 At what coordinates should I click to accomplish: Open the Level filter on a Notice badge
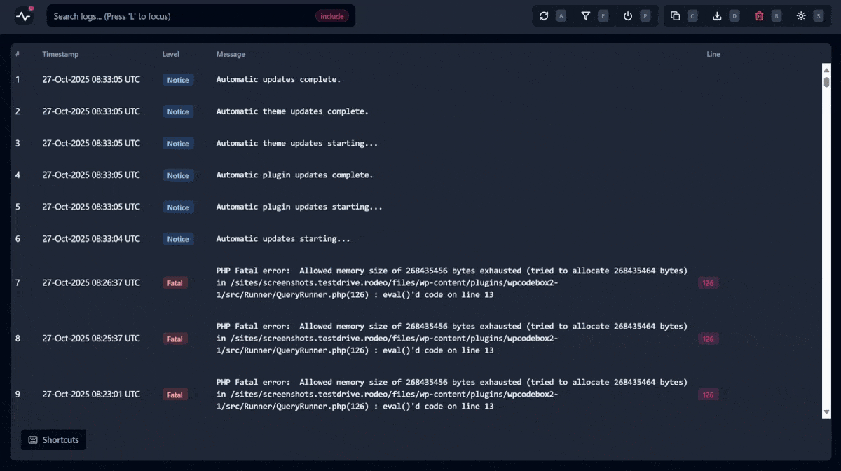[x=177, y=80]
